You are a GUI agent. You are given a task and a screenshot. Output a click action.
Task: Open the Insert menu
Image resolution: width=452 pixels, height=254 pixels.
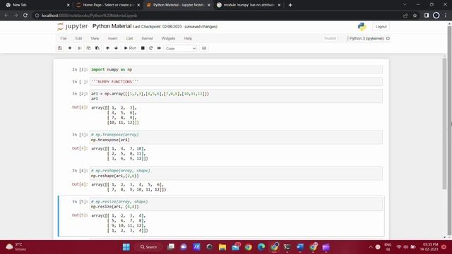tap(113, 38)
